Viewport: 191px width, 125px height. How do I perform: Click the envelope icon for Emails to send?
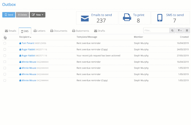pyautogui.click(x=85, y=19)
